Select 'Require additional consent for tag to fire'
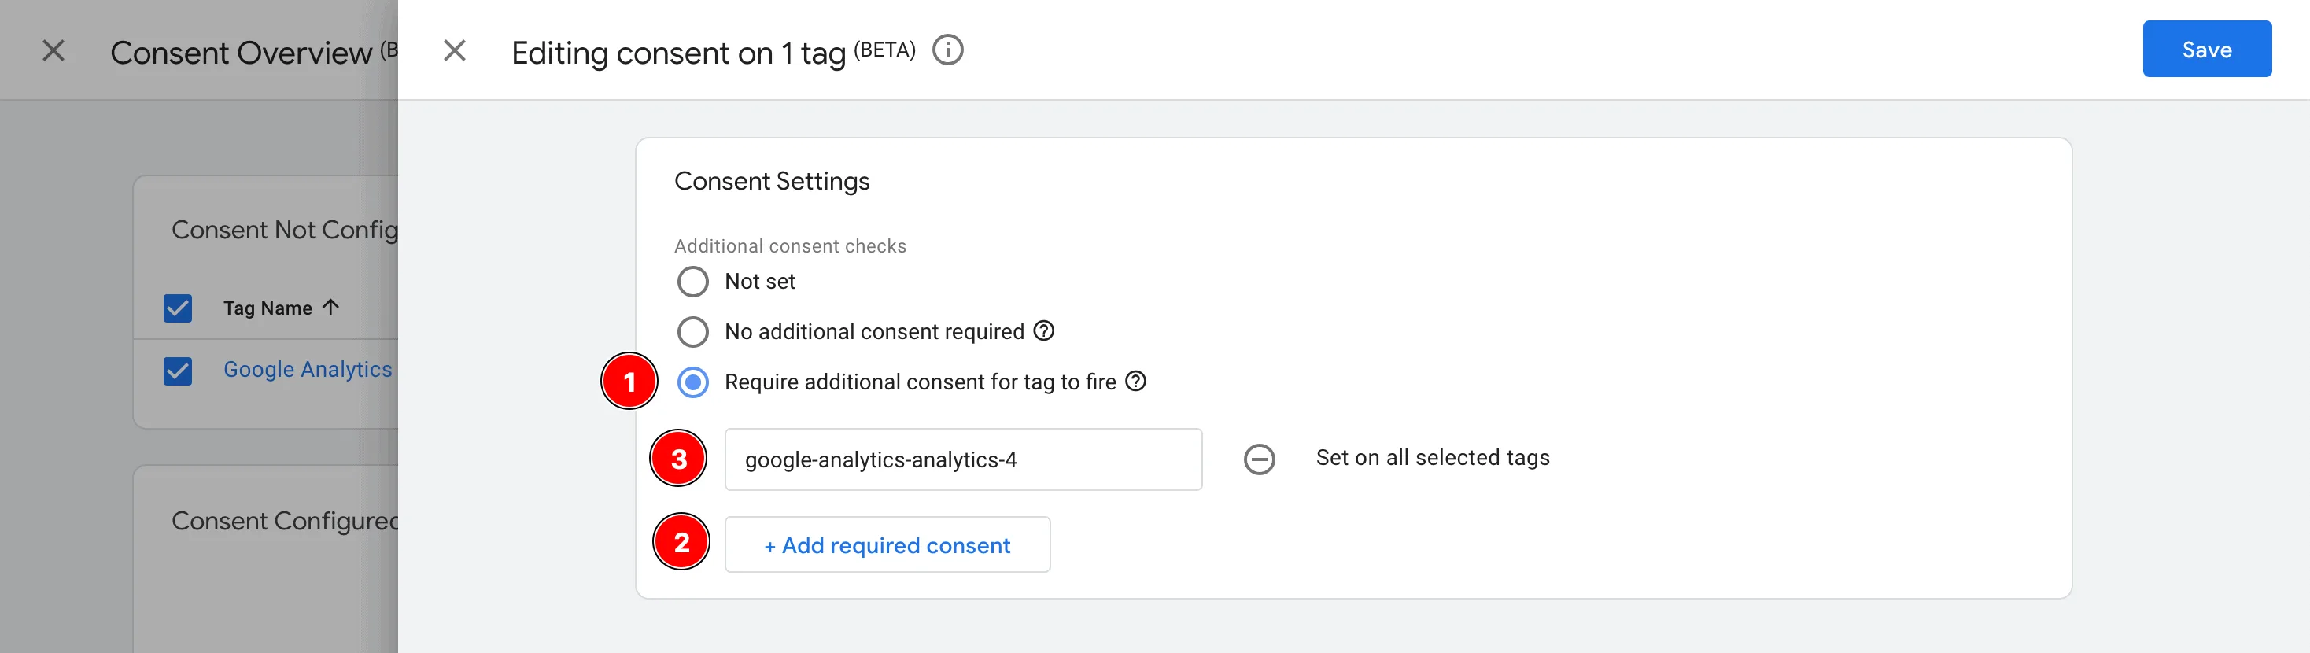The height and width of the screenshot is (653, 2310). pyautogui.click(x=692, y=382)
